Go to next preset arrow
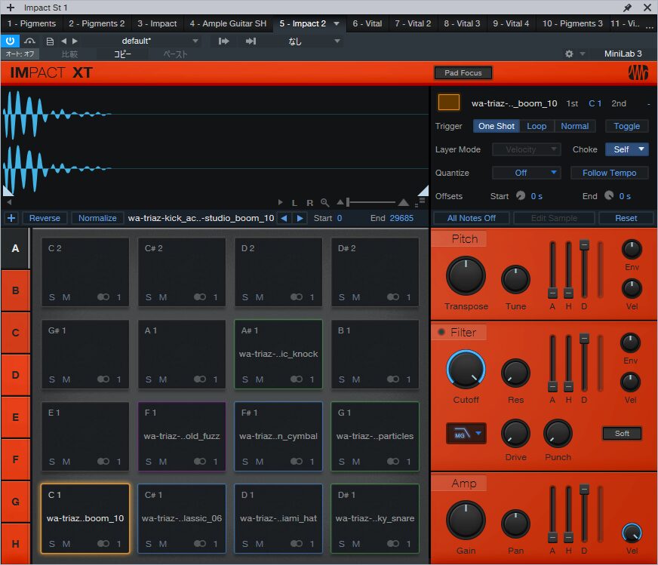 75,41
